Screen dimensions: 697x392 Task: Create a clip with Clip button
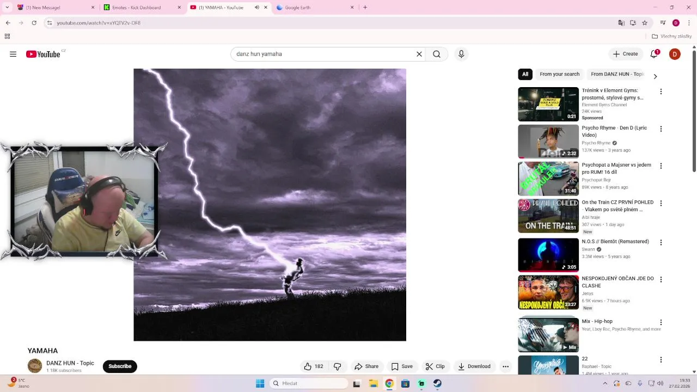pyautogui.click(x=435, y=366)
